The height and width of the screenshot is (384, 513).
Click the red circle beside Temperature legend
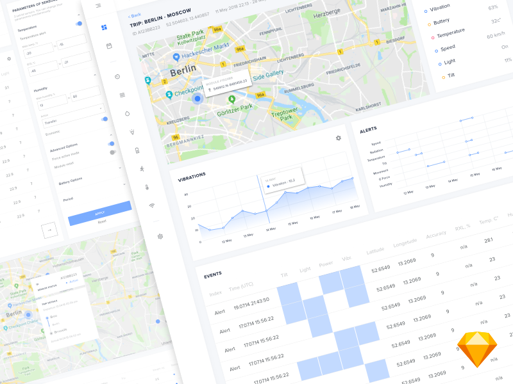(x=433, y=38)
